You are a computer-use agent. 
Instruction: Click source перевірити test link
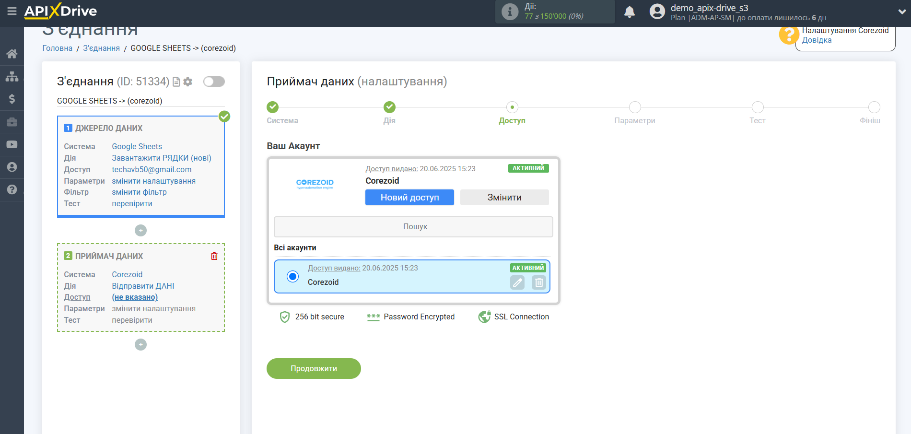click(x=132, y=204)
